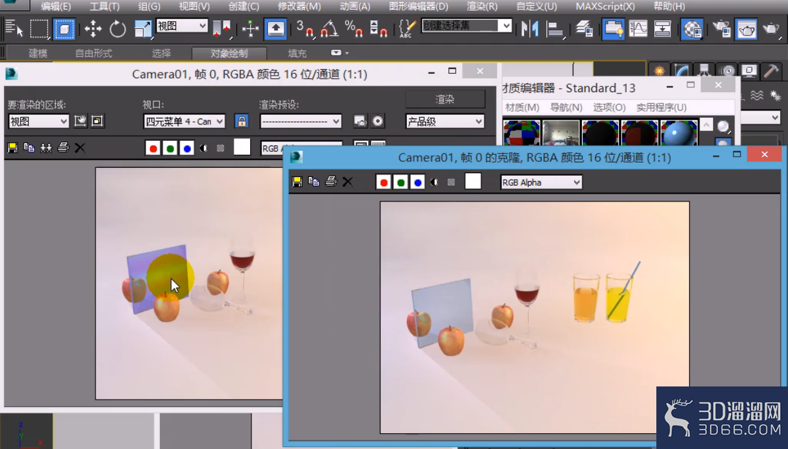This screenshot has height=449, width=788.
Task: Switch to the 自由形式 ribbon tab
Action: (x=93, y=53)
